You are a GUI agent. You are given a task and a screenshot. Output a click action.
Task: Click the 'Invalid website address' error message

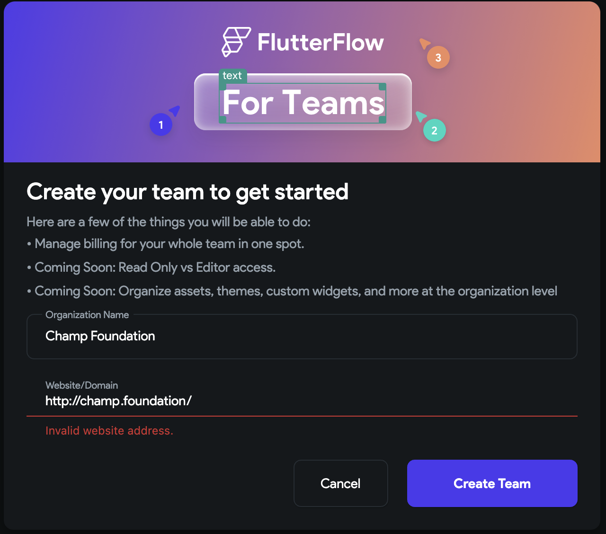(x=109, y=431)
